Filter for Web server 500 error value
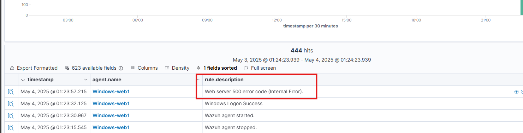The image size is (523, 133). click(516, 92)
